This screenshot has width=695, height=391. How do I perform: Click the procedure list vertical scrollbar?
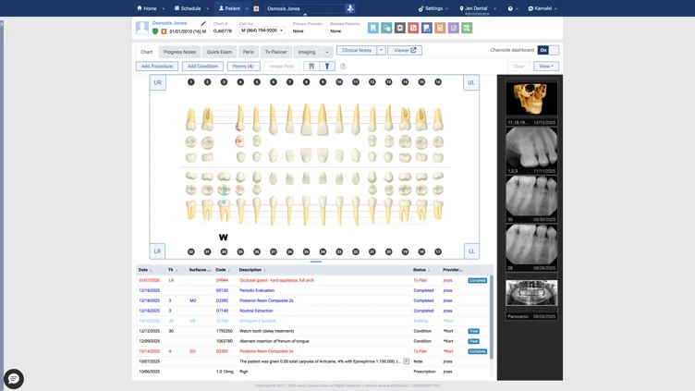pos(491,317)
